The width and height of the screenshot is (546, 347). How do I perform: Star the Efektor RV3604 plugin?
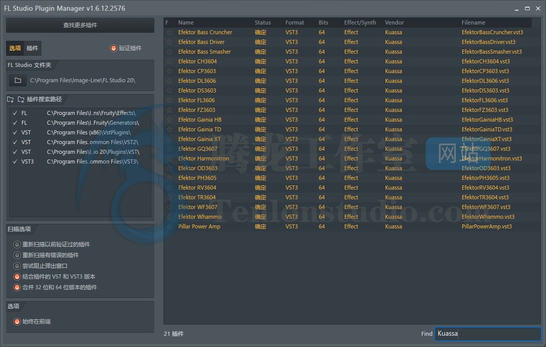click(169, 188)
